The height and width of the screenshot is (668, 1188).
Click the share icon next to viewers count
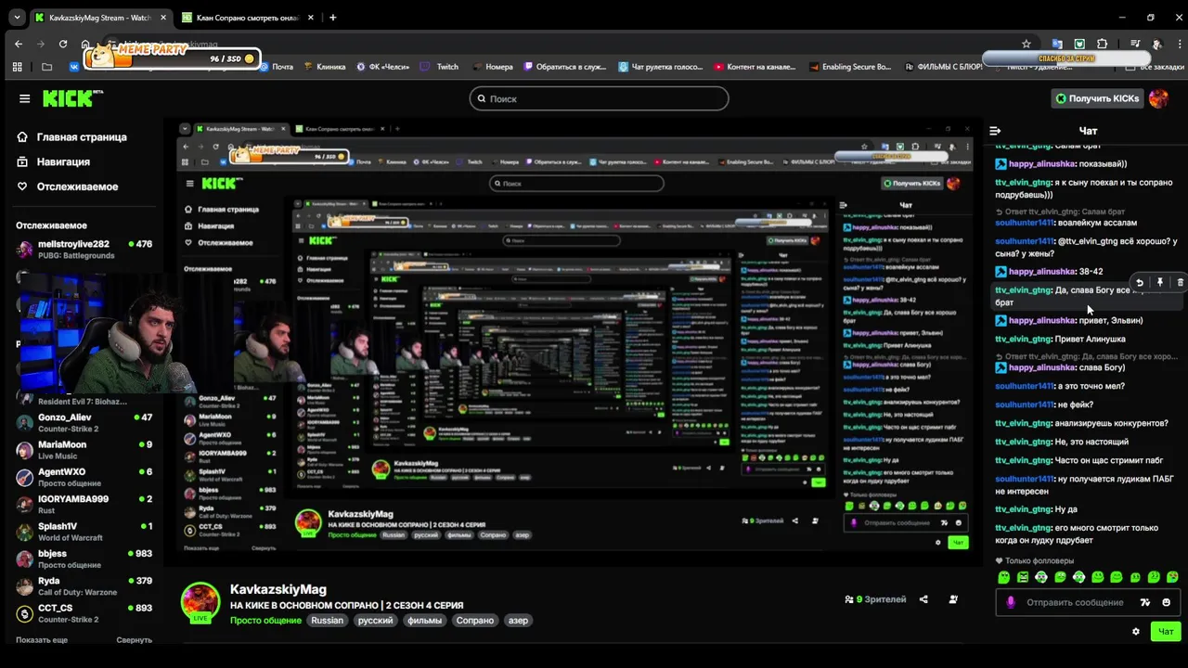pos(923,599)
